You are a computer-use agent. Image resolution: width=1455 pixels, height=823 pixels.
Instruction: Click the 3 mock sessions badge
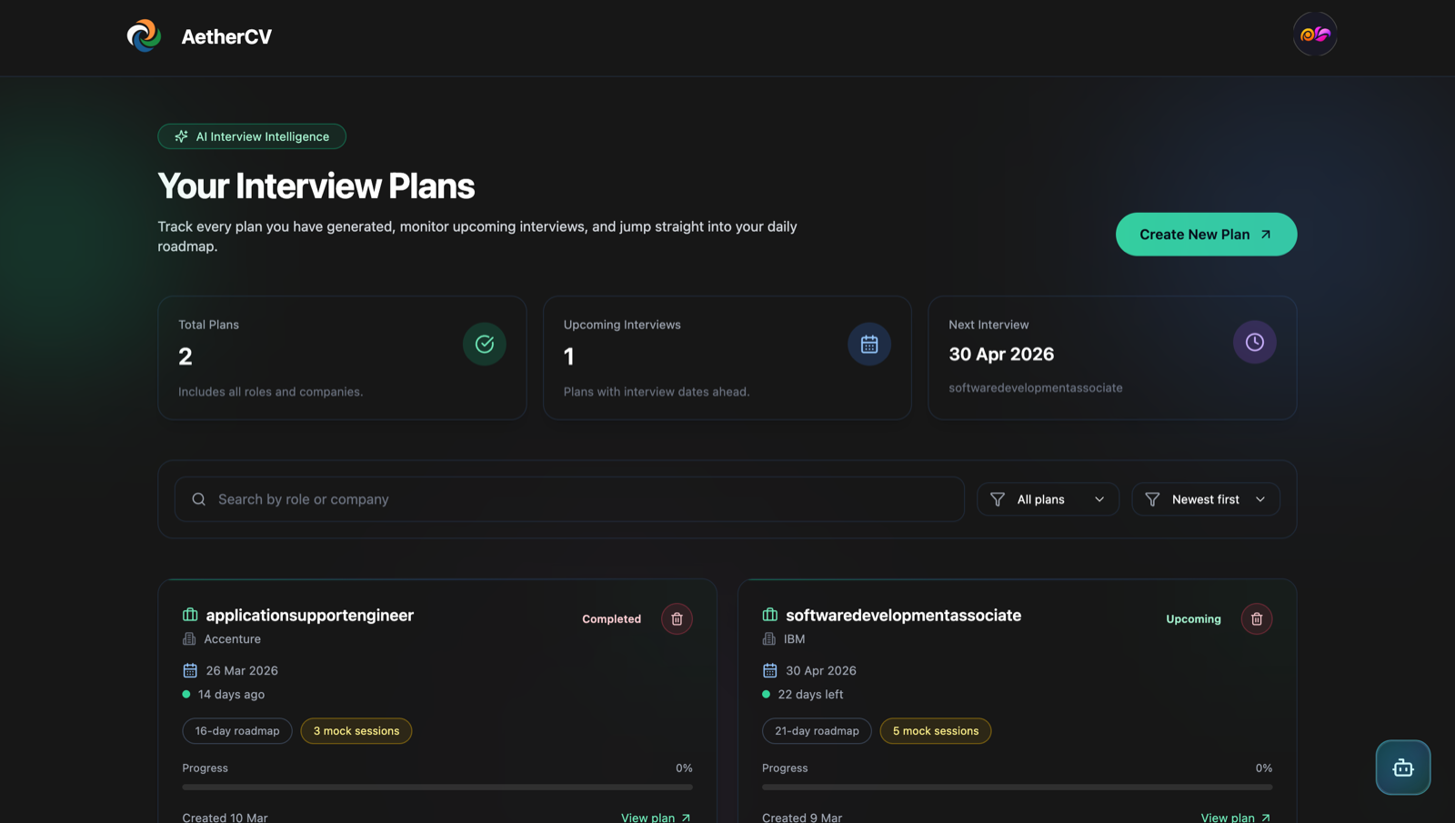356,731
